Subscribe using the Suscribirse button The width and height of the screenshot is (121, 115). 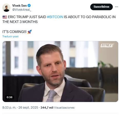[102, 7]
